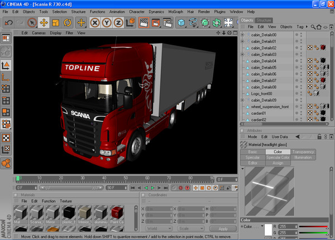The height and width of the screenshot is (240, 335).
Task: Click red material tag on cabin_Details02
Action: point(323,47)
